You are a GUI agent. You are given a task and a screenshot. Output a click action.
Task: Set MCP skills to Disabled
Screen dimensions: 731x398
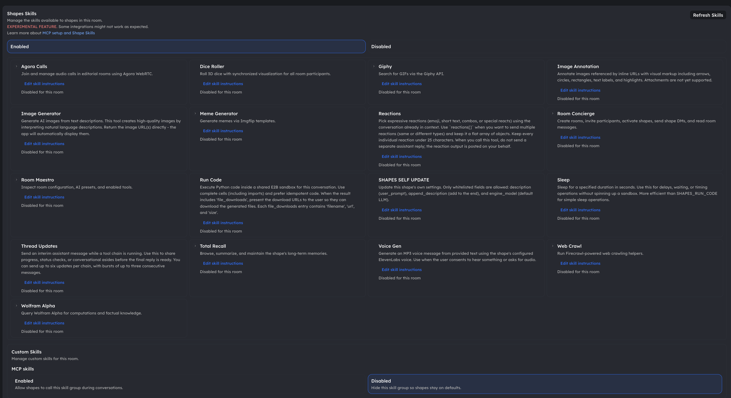pos(545,384)
